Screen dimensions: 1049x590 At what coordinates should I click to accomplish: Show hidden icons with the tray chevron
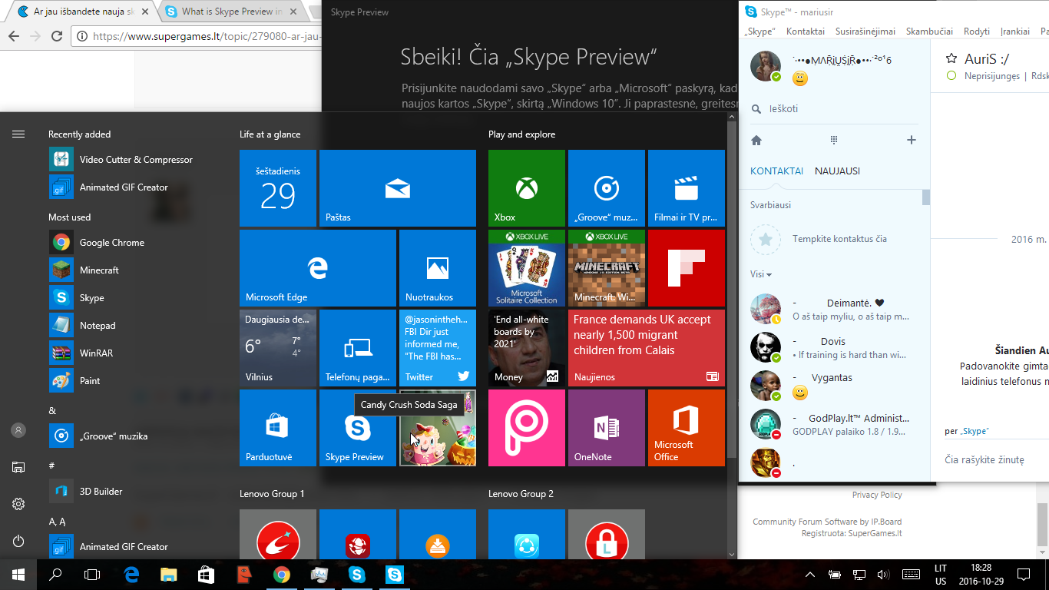tap(809, 574)
